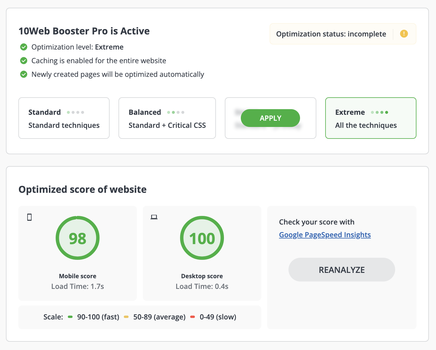The image size is (436, 350).
Task: Click the checkmark beside newly created pages item
Action: tap(24, 74)
